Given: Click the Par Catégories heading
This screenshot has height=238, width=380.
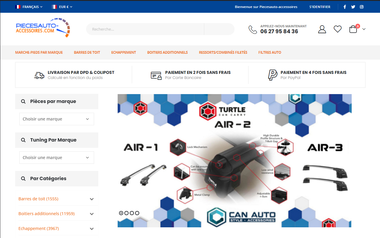Looking at the screenshot, I should [48, 179].
